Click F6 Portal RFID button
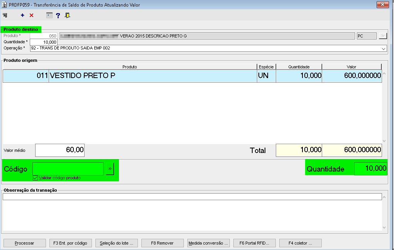The width and height of the screenshot is (394, 250). point(254,243)
